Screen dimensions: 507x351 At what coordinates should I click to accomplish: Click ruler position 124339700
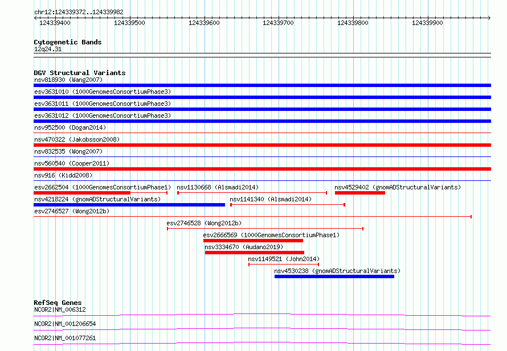[x=278, y=23]
